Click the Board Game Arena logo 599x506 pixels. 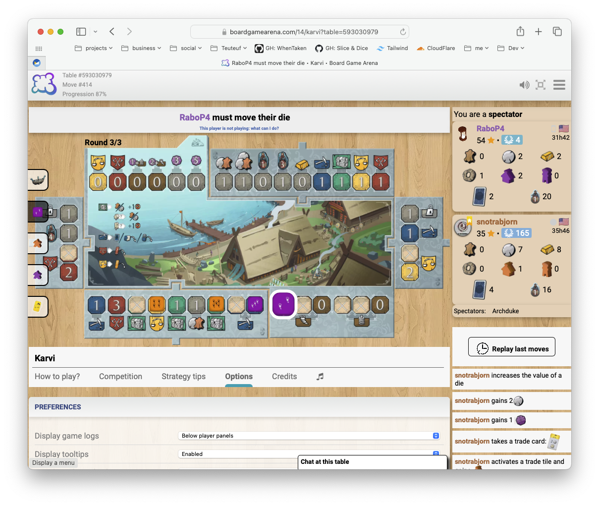[x=44, y=84]
